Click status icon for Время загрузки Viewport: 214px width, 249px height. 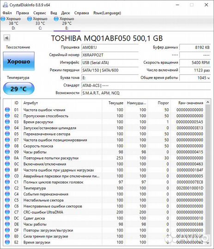pos(7,243)
